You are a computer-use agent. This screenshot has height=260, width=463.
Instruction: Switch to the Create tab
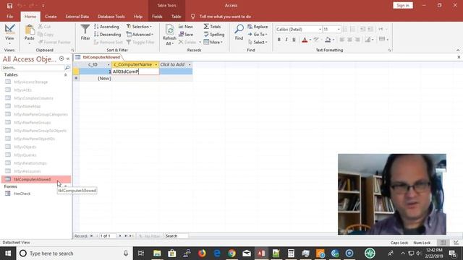[x=51, y=17]
